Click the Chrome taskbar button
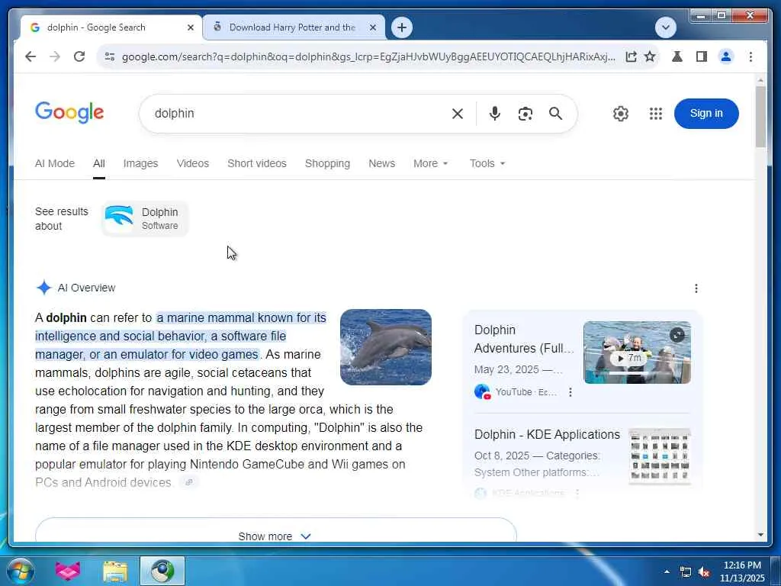Screen dimensions: 781x586 click(162, 571)
